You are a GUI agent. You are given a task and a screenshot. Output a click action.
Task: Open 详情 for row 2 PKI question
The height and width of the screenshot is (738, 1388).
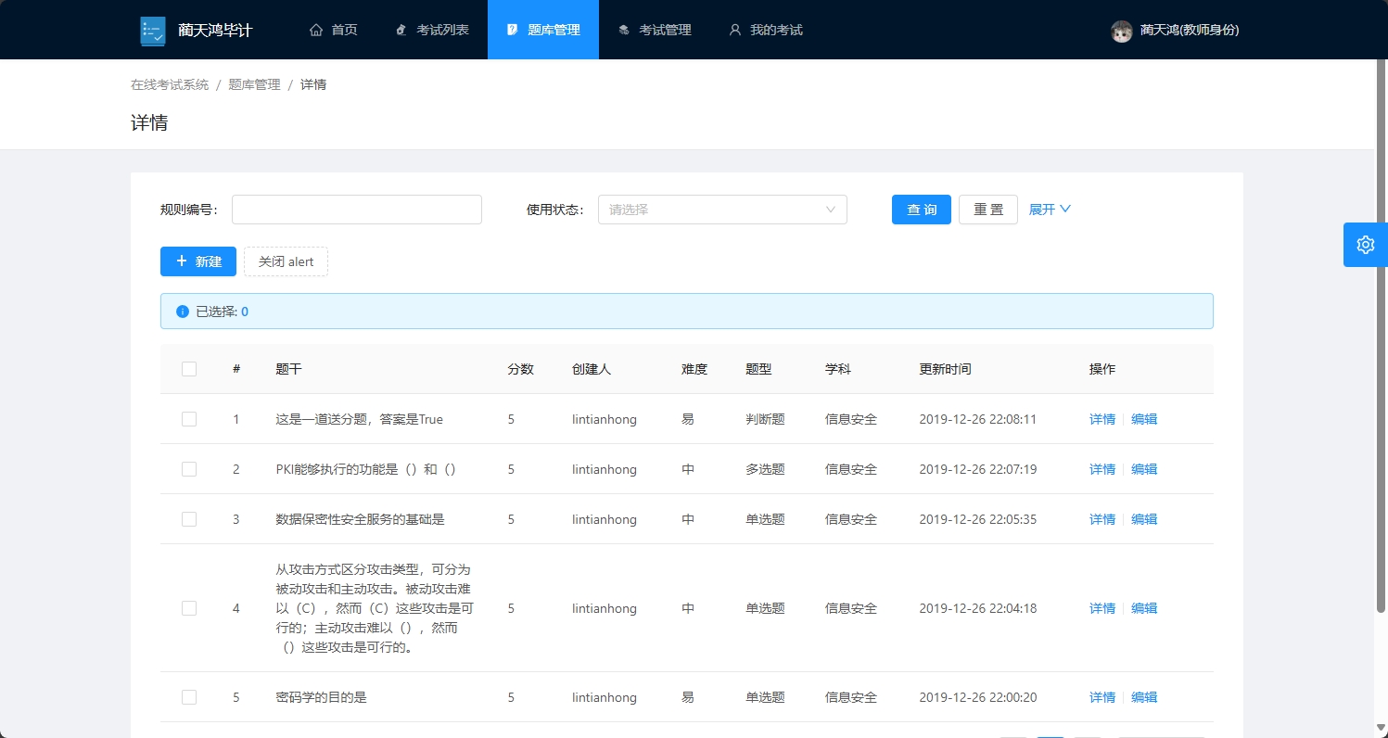(1102, 469)
